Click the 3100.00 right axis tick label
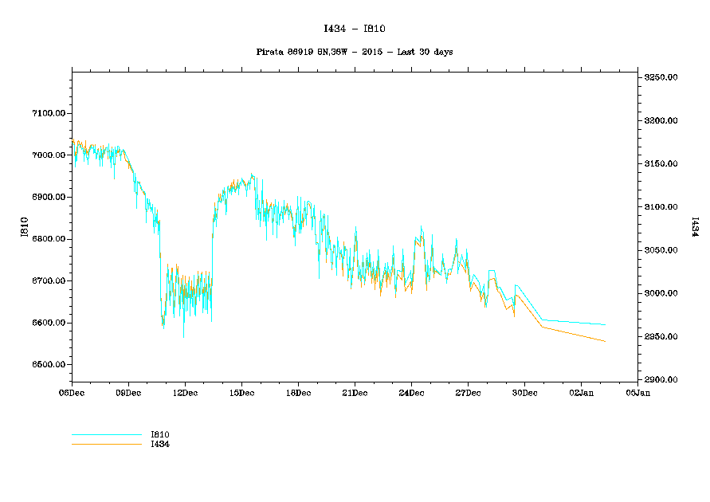 click(x=661, y=207)
